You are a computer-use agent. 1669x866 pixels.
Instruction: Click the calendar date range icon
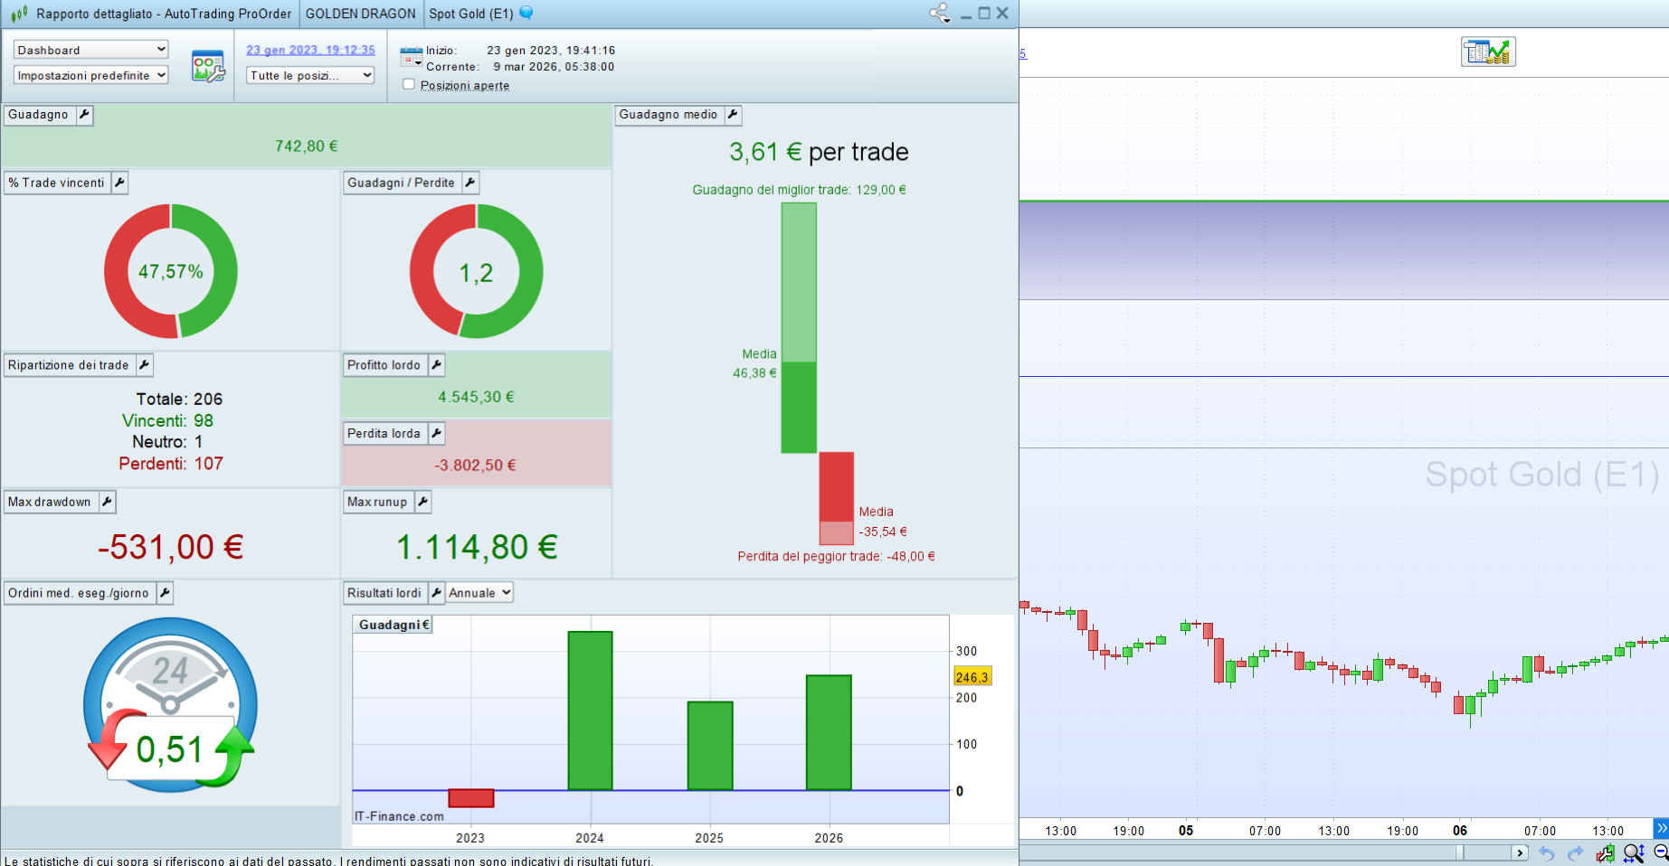(411, 57)
